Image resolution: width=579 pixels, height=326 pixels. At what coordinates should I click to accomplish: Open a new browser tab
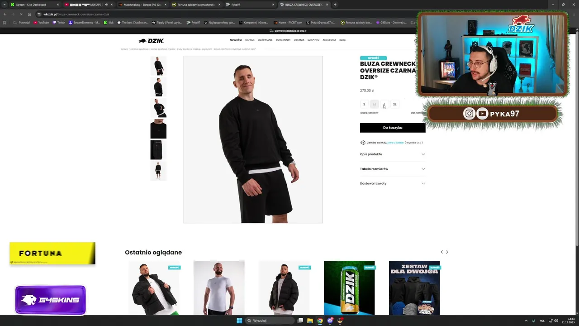(x=335, y=5)
